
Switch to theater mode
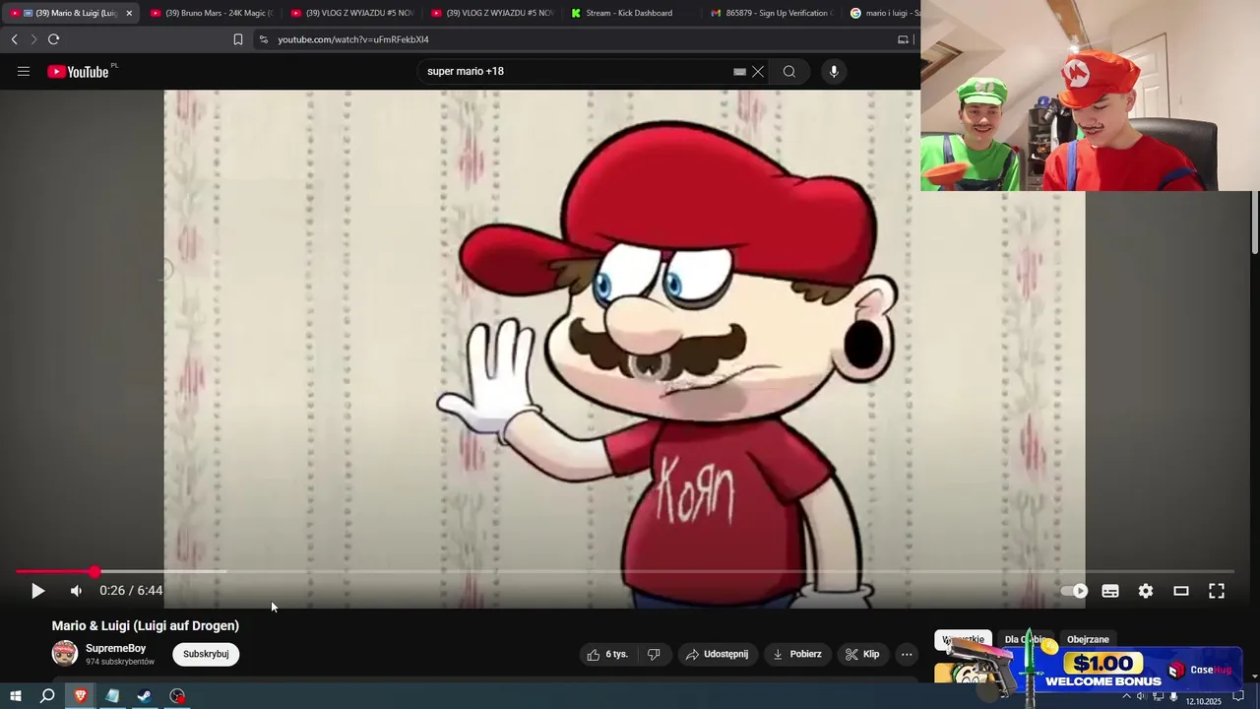pyautogui.click(x=1181, y=591)
